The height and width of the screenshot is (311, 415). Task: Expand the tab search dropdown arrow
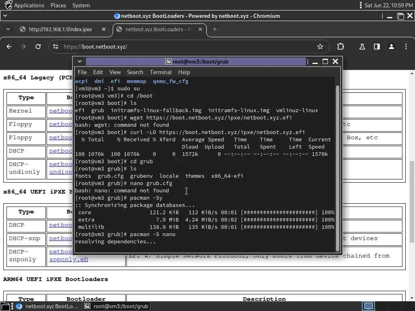tap(8, 29)
